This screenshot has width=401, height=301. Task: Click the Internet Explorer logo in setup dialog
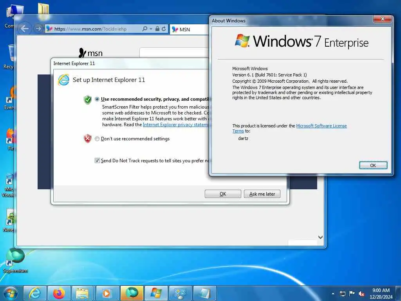point(63,80)
